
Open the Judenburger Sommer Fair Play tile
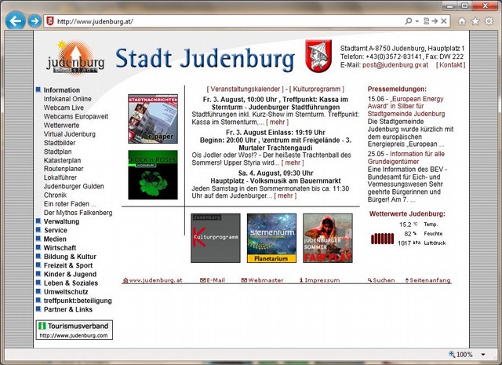click(x=328, y=238)
